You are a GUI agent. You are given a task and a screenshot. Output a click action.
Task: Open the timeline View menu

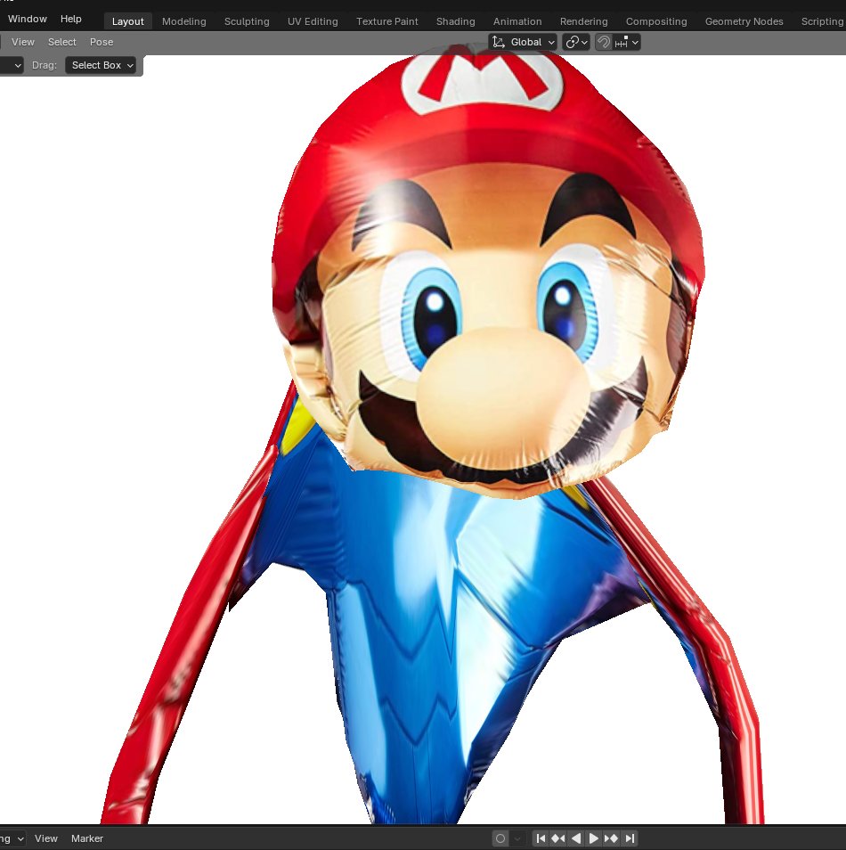pyautogui.click(x=46, y=838)
